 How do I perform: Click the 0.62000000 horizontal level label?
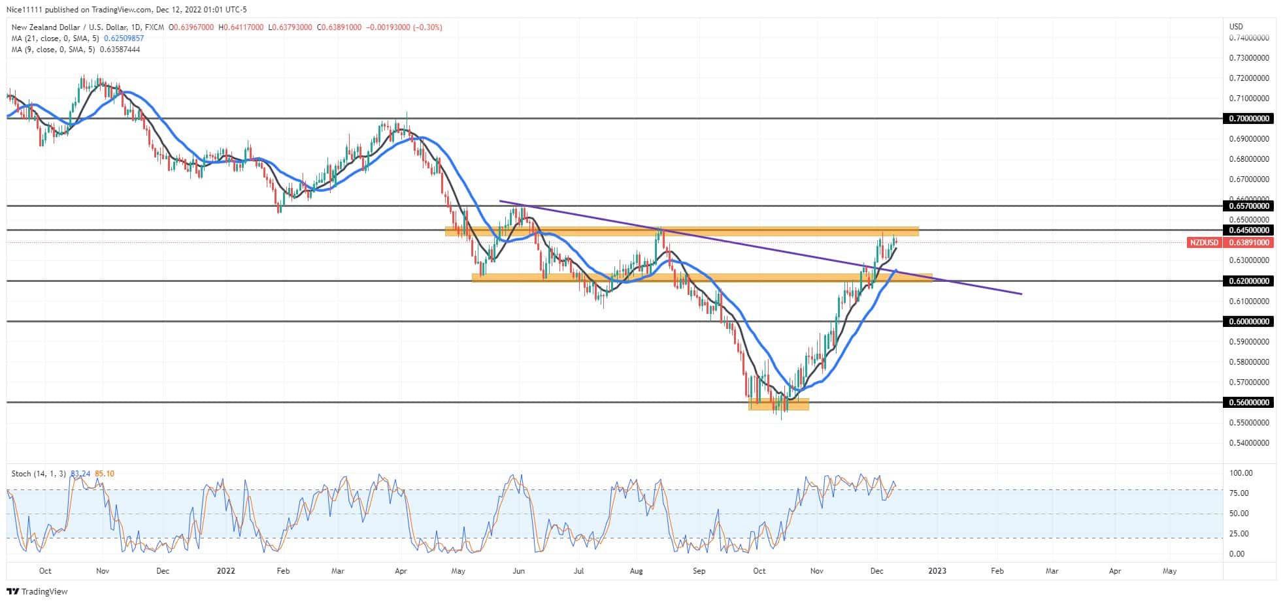[1249, 281]
